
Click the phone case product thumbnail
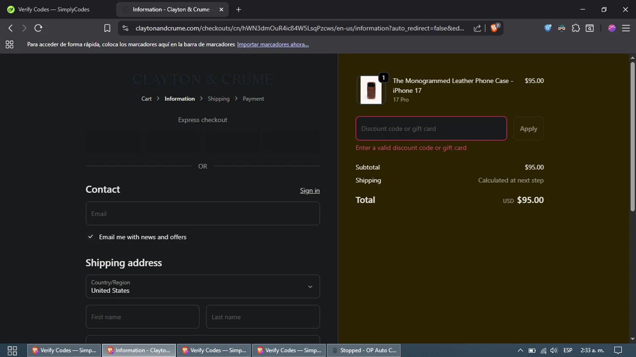pos(371,90)
